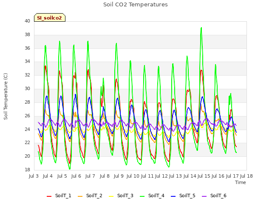Click the SI_soilco2 annotation box
Screen dimensions: 272x204
click(x=50, y=17)
